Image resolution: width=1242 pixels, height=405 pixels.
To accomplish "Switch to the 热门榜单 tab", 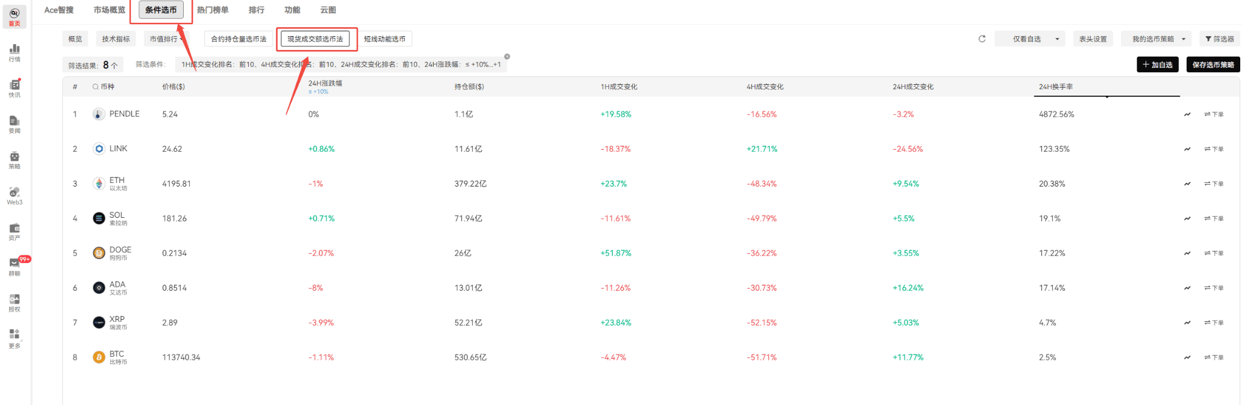I will click(213, 10).
